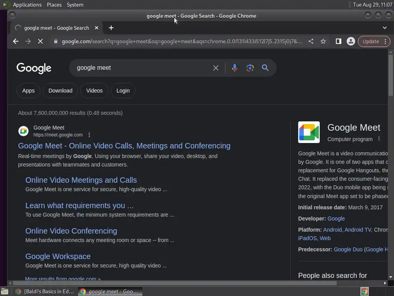The width and height of the screenshot is (394, 296).
Task: Open the new tab plus button
Action: (x=111, y=28)
